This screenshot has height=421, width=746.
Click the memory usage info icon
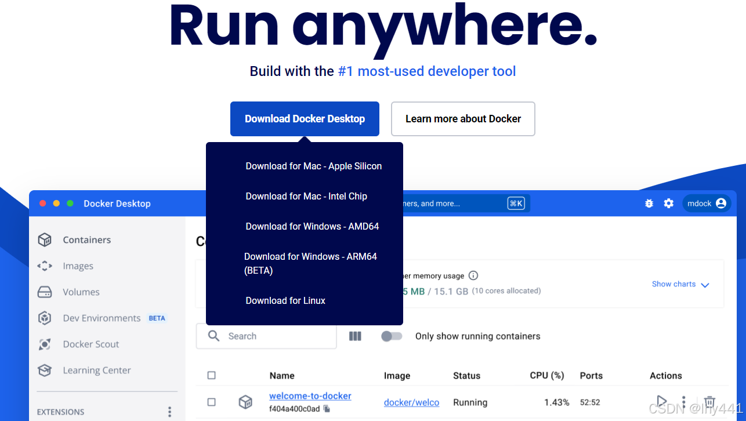tap(473, 275)
